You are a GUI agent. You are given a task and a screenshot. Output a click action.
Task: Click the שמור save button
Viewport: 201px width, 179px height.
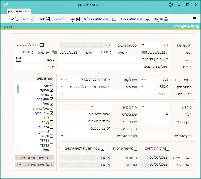point(44,19)
